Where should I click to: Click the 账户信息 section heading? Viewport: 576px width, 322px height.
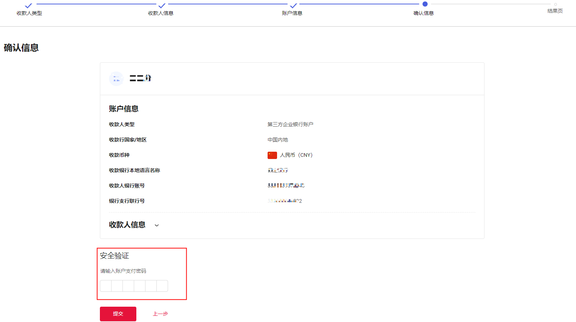coord(124,109)
